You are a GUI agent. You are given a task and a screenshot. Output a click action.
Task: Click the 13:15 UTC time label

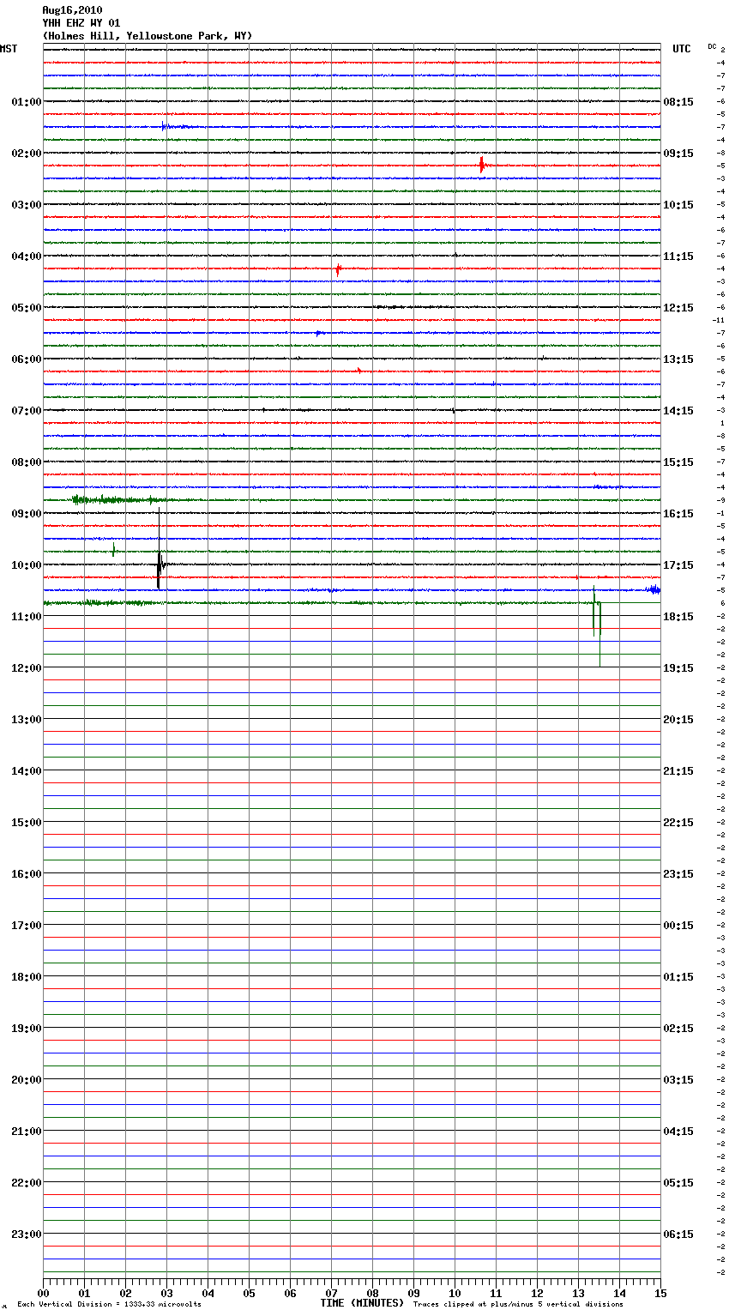point(678,359)
